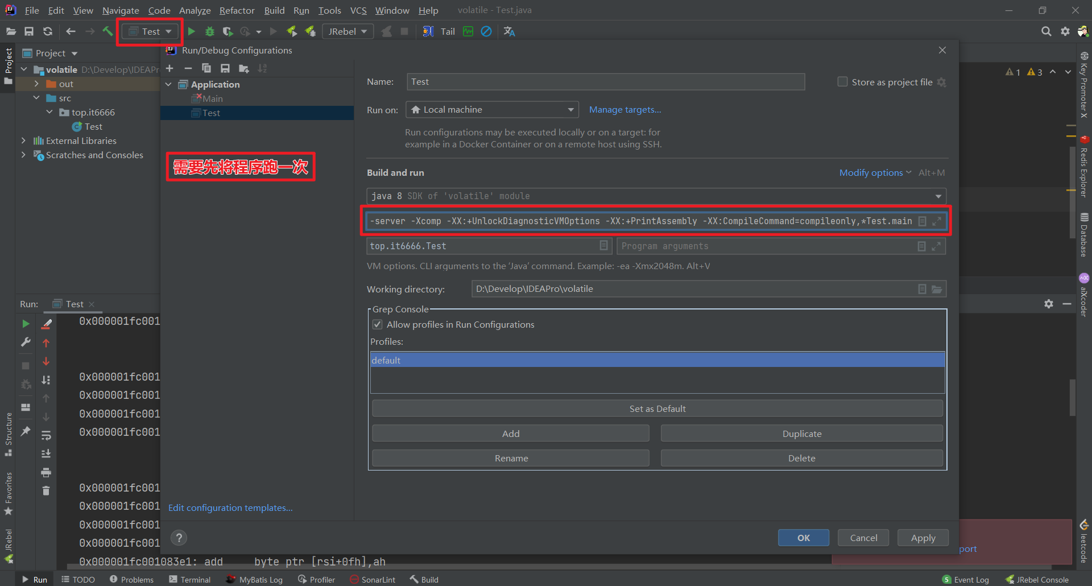Open the Test run configuration dropdown
The height and width of the screenshot is (586, 1092).
tap(151, 31)
